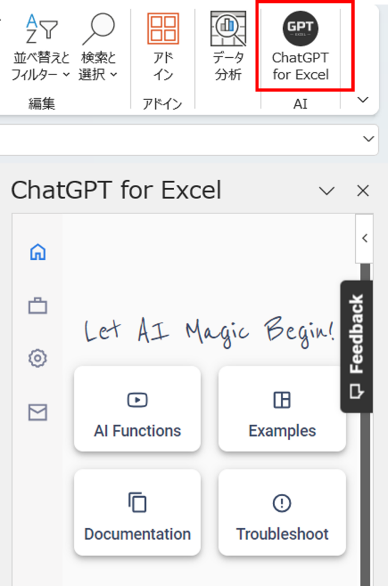Image resolution: width=388 pixels, height=586 pixels.
Task: Open the briefcase icon in the sidebar
Action: 38,306
